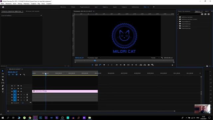Viewport: 213px width, 120px height.
Task: Select the Type tool
Action: [3, 92]
